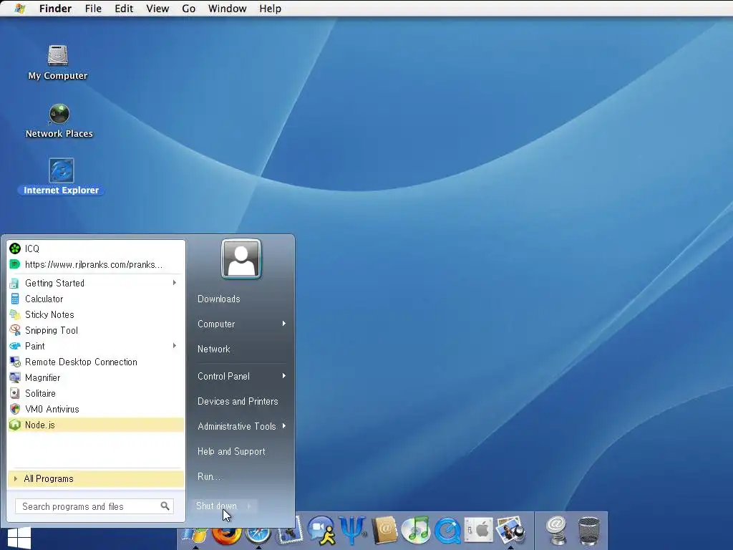Viewport: 733px width, 550px height.
Task: Launch Safari compass from the dock
Action: pos(258,536)
